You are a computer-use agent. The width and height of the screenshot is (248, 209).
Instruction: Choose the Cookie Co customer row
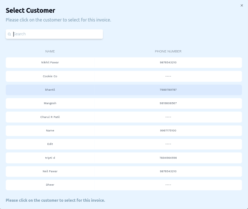(50, 76)
